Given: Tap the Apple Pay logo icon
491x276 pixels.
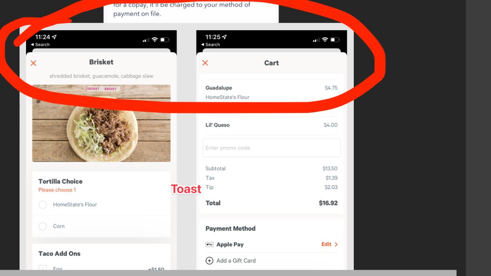Looking at the screenshot, I should [x=210, y=244].
